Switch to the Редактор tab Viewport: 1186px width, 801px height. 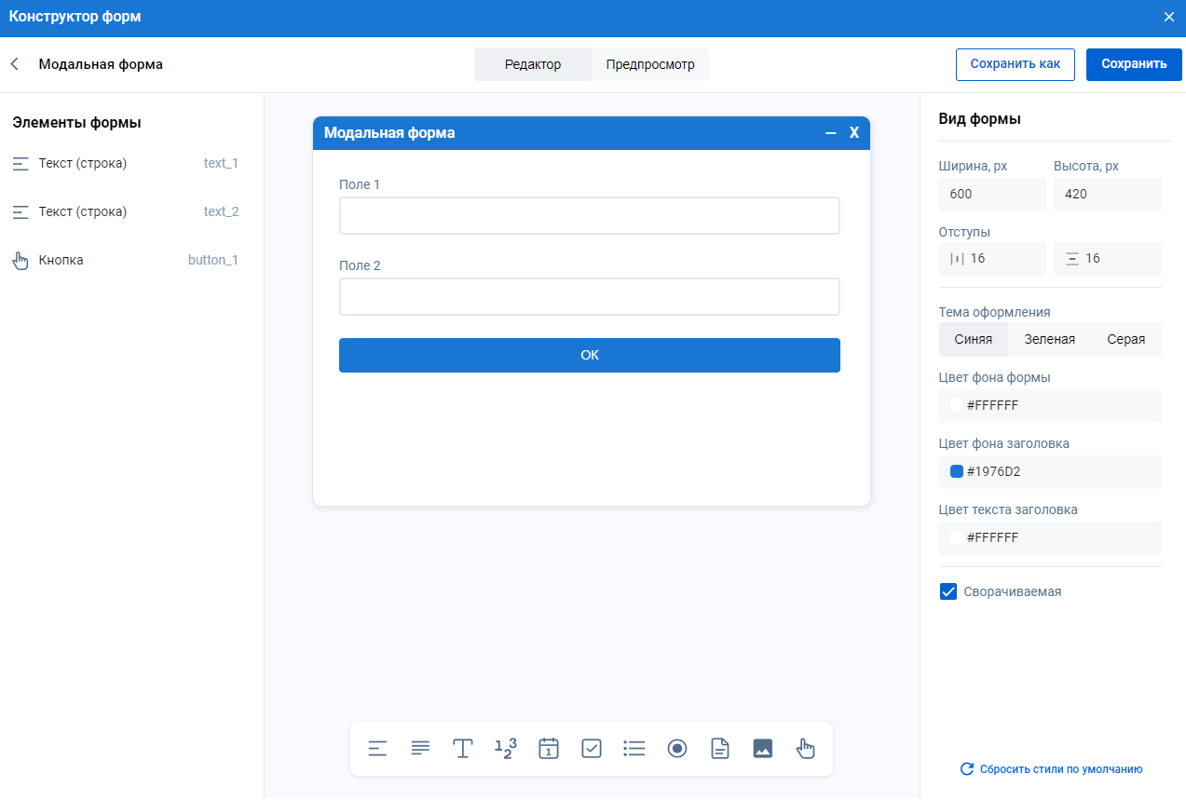point(533,65)
